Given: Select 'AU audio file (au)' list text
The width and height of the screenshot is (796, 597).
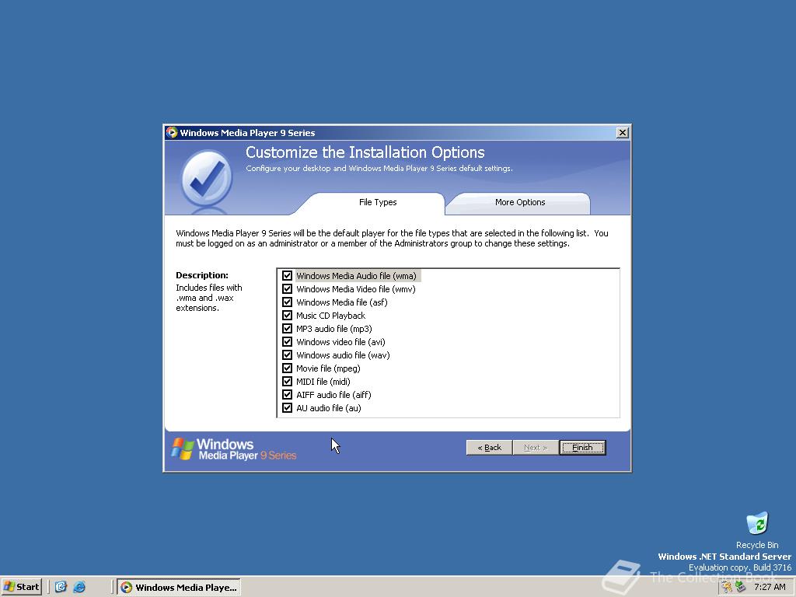Looking at the screenshot, I should (329, 407).
